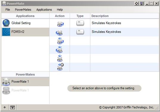
Task: Click the PowerMates panel header
Action: pyautogui.click(x=25, y=75)
